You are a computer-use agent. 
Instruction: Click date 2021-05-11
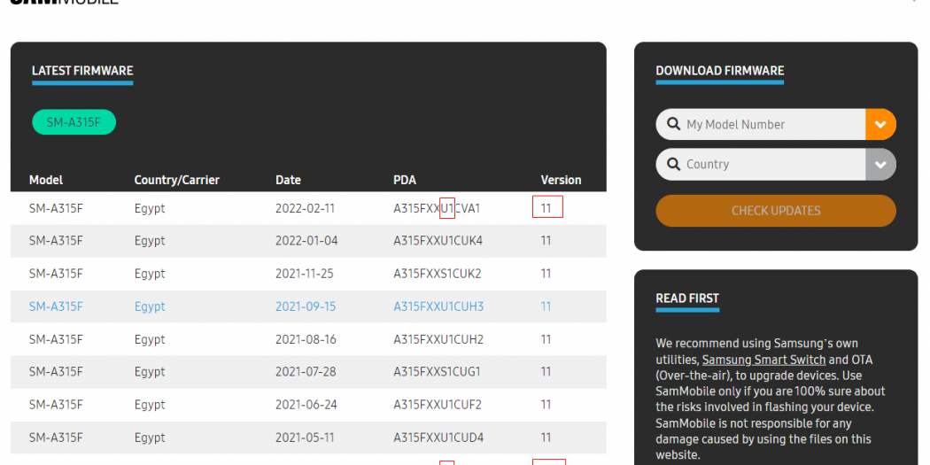click(305, 438)
